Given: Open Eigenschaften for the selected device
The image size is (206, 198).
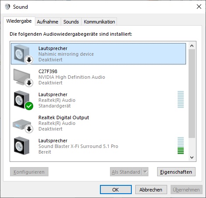Looking at the screenshot, I should (176, 172).
